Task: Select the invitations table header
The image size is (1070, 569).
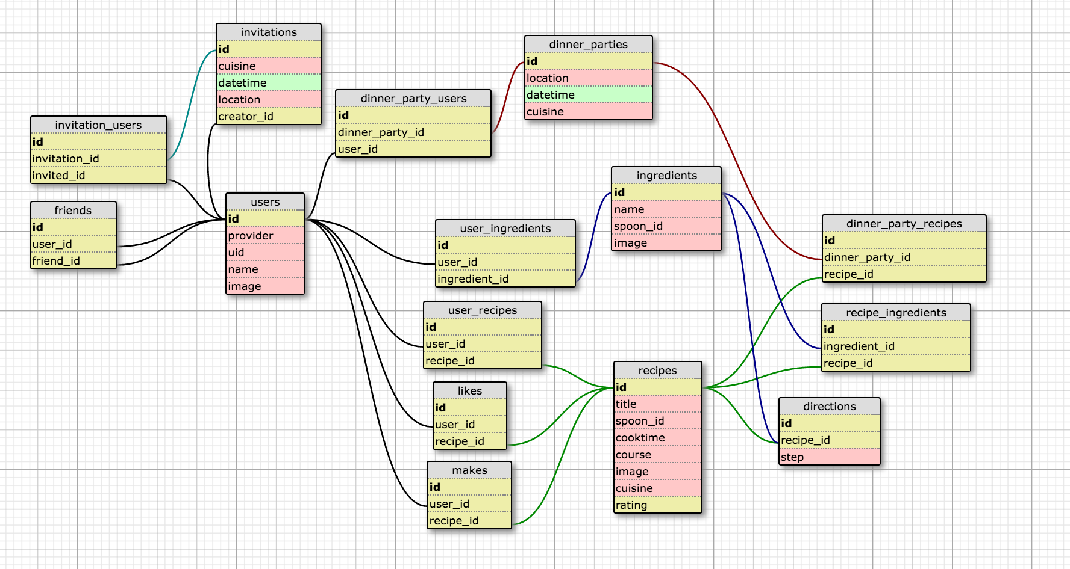Action: click(269, 32)
